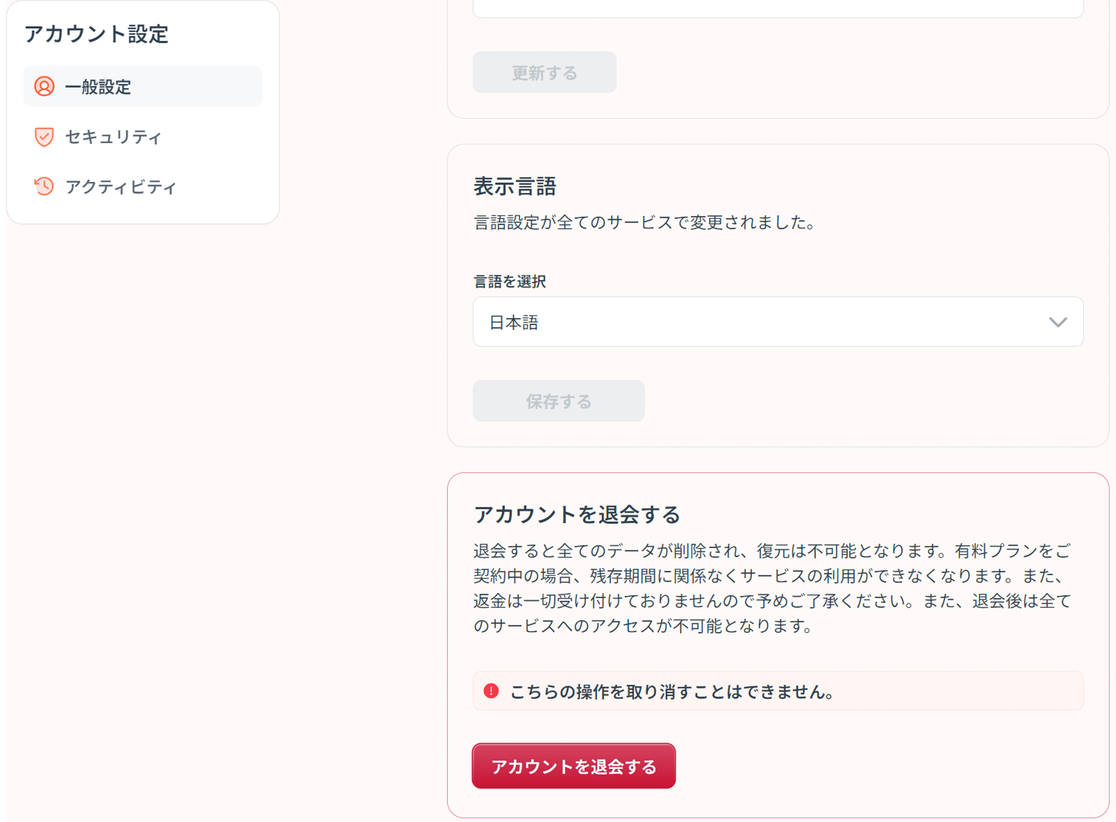Click the red warning exclamation icon
Viewport: 1116px width, 822px height.
(x=491, y=691)
